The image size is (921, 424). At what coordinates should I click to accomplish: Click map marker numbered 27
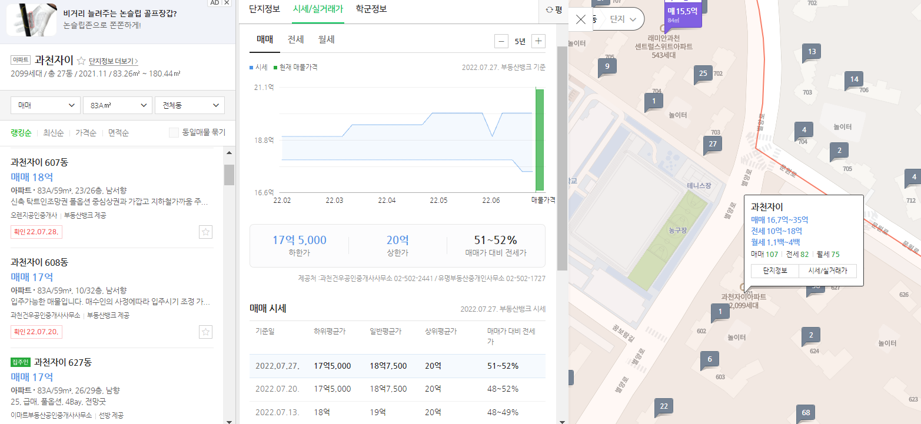713,144
